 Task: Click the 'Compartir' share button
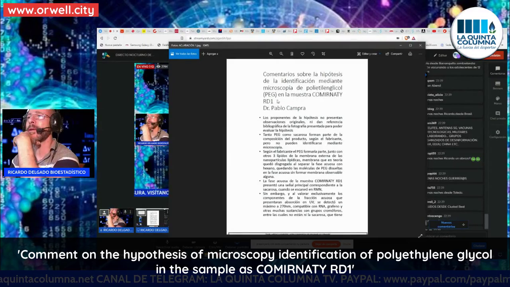click(x=394, y=54)
